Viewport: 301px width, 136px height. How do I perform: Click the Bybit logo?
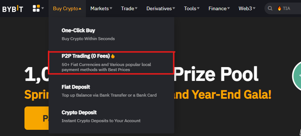(13, 9)
